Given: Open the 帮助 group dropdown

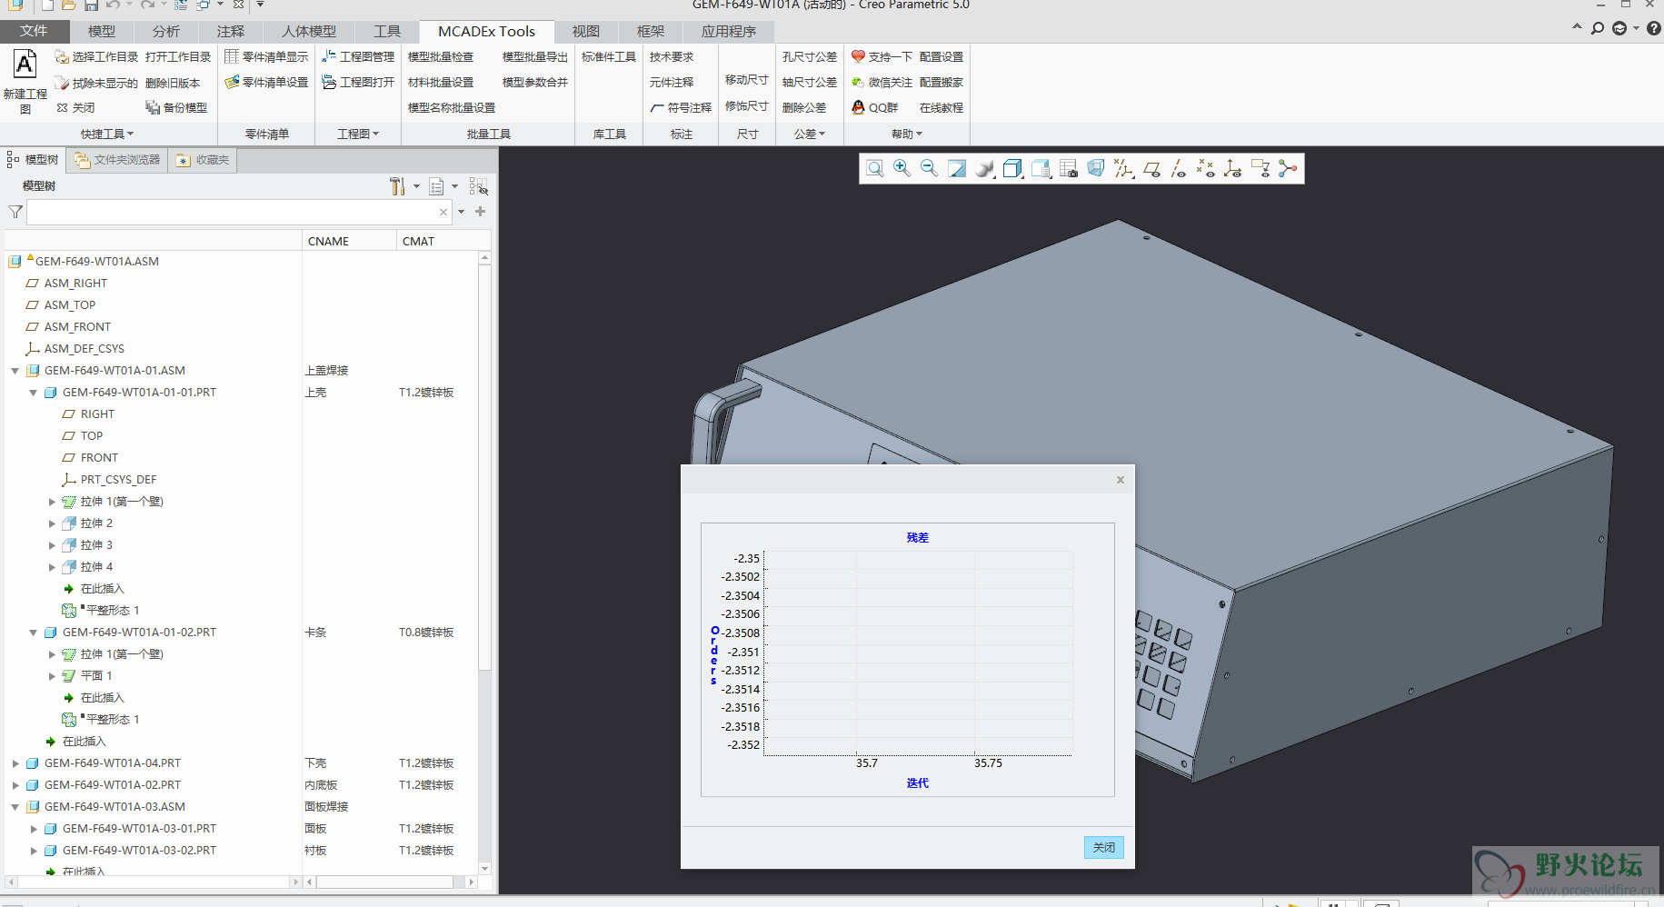Looking at the screenshot, I should (907, 135).
